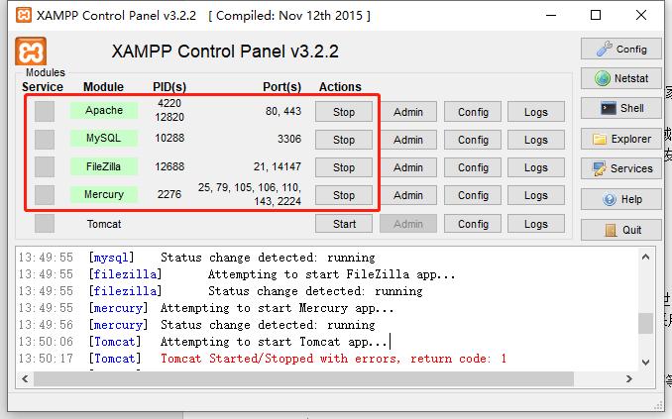
Task: Click log scrollbar up arrow
Action: click(646, 258)
